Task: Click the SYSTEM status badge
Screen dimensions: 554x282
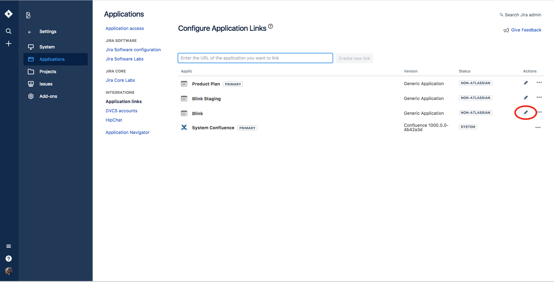Action: coord(468,127)
